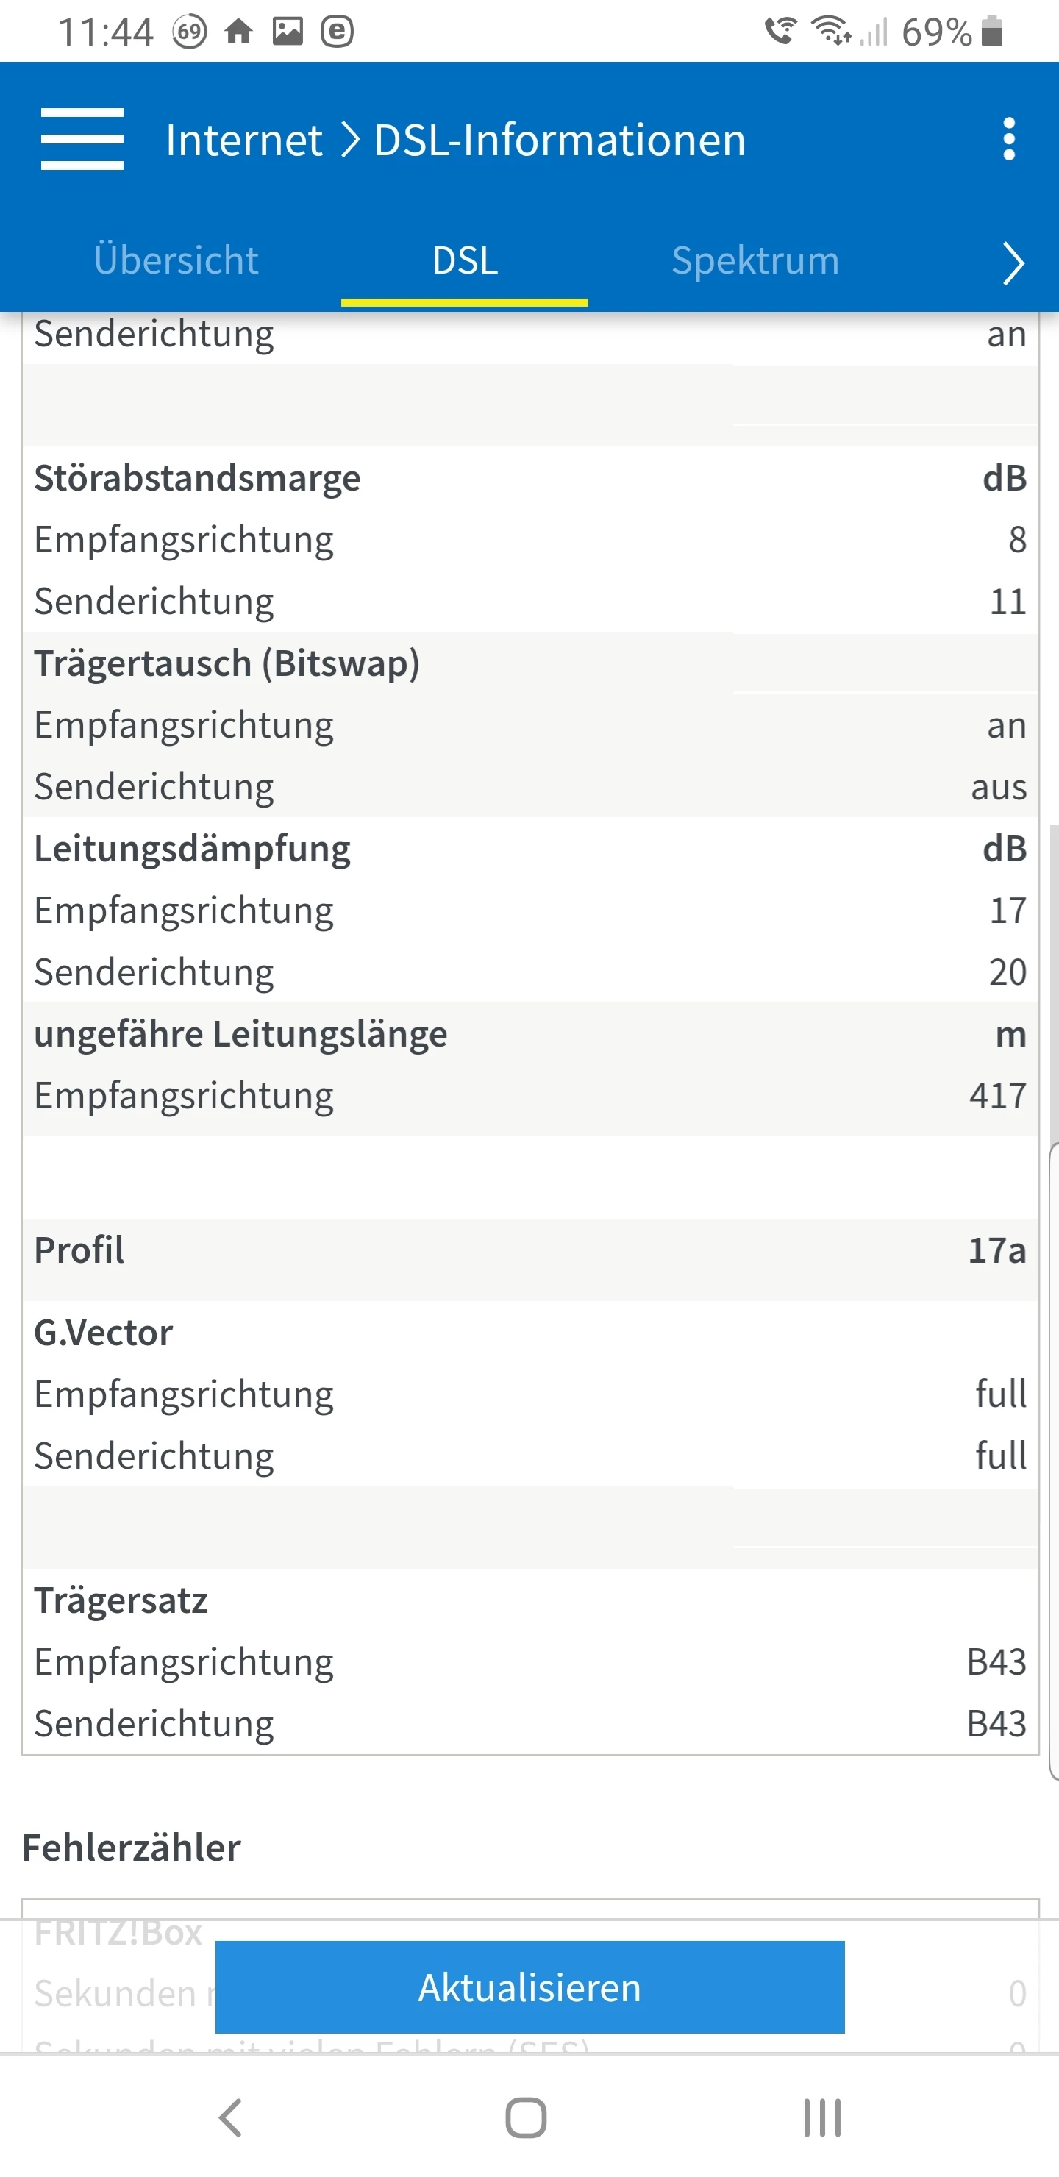Click the Internet breadcrumb title
The height and width of the screenshot is (2177, 1059).
pyautogui.click(x=243, y=140)
